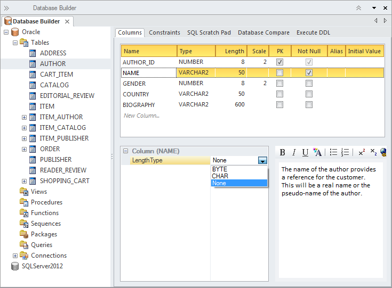Viewport: 392px width, 288px height.
Task: Collapse the Tables folder in tree
Action: pyautogui.click(x=15, y=43)
